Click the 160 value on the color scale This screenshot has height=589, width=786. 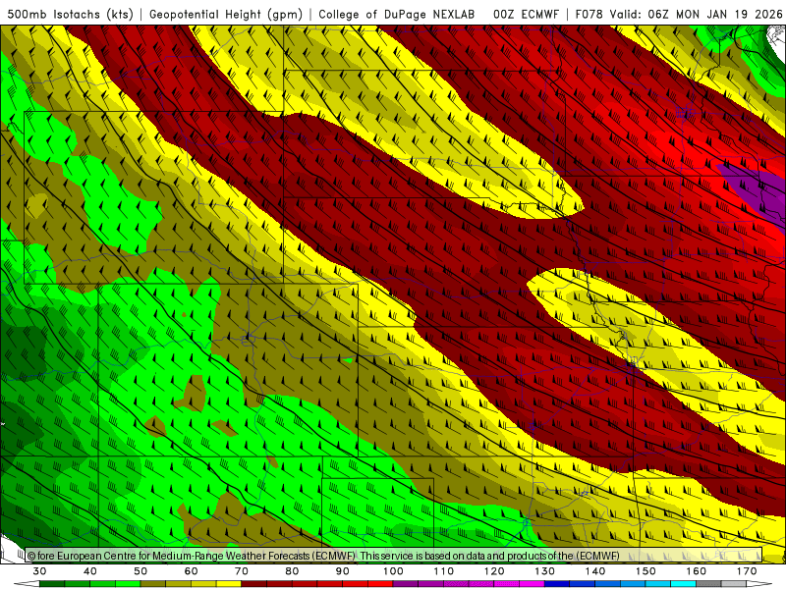697,571
